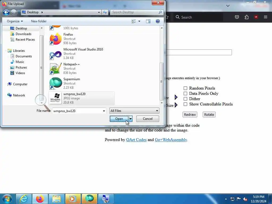Open Firefox Extensions puzzle icon
The width and height of the screenshot is (272, 204).
pyautogui.click(x=246, y=17)
